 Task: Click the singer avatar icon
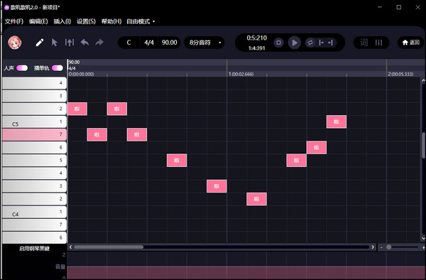click(x=14, y=43)
